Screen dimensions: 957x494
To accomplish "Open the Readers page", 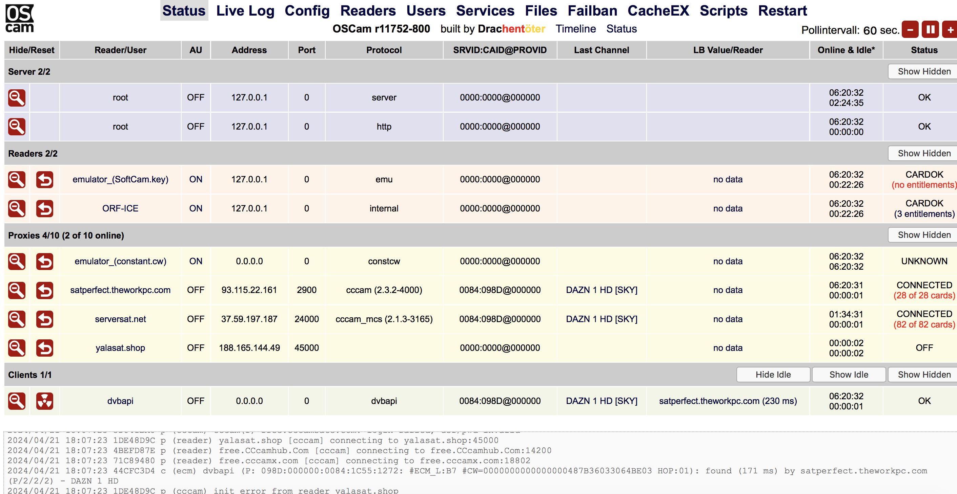I will click(x=368, y=11).
